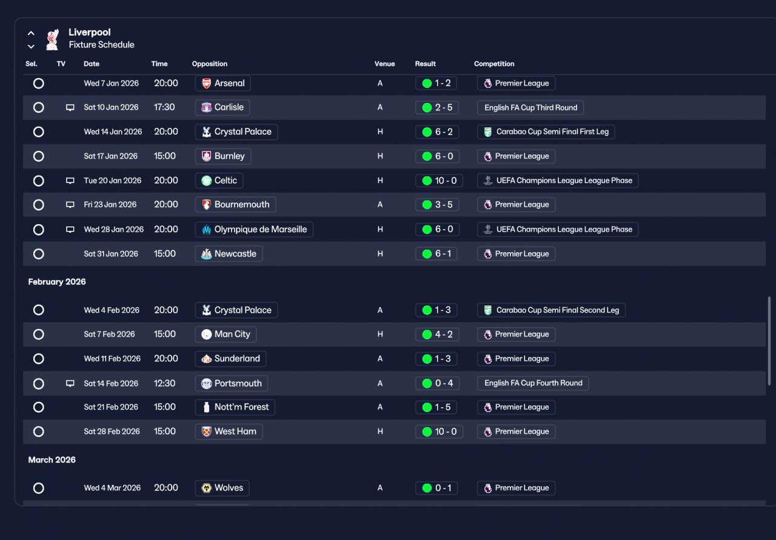
Task: Click the Carlisle club badge icon
Action: click(x=207, y=107)
